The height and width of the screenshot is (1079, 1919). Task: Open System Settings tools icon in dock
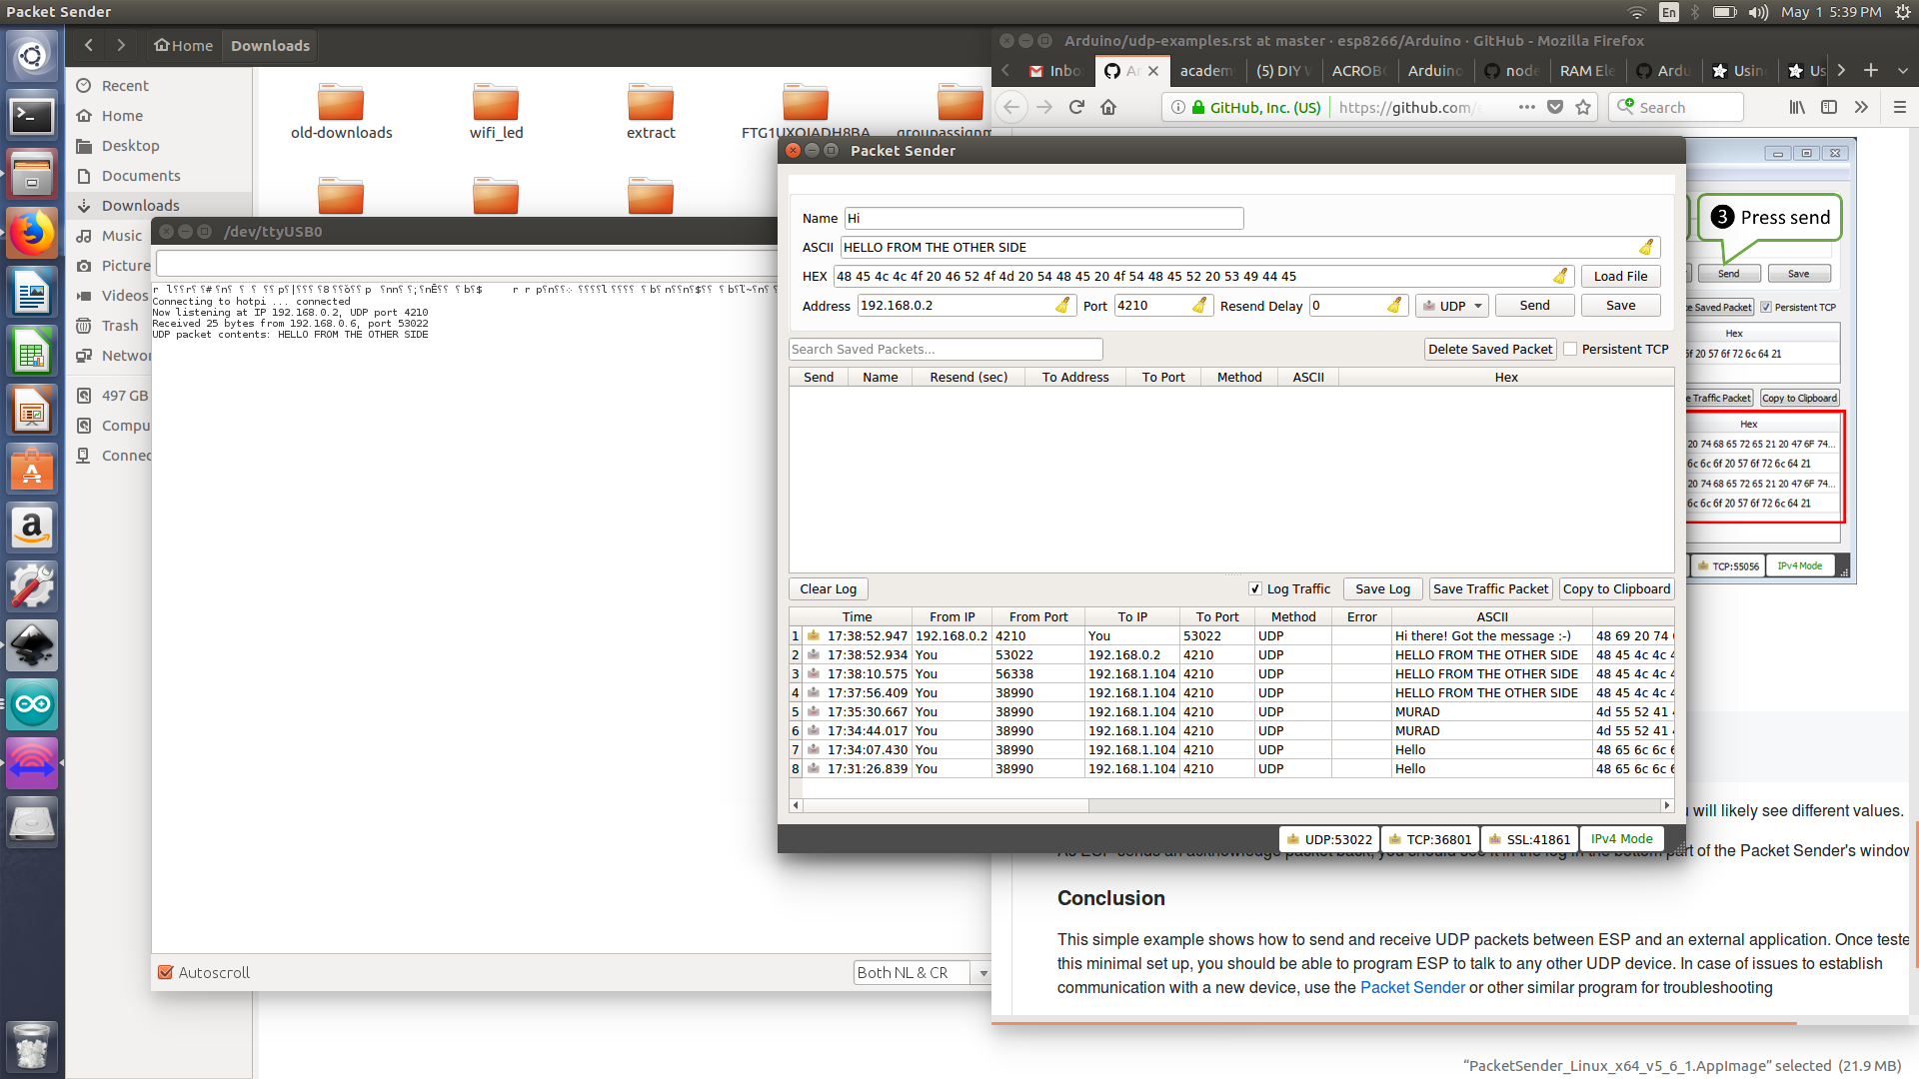32,586
